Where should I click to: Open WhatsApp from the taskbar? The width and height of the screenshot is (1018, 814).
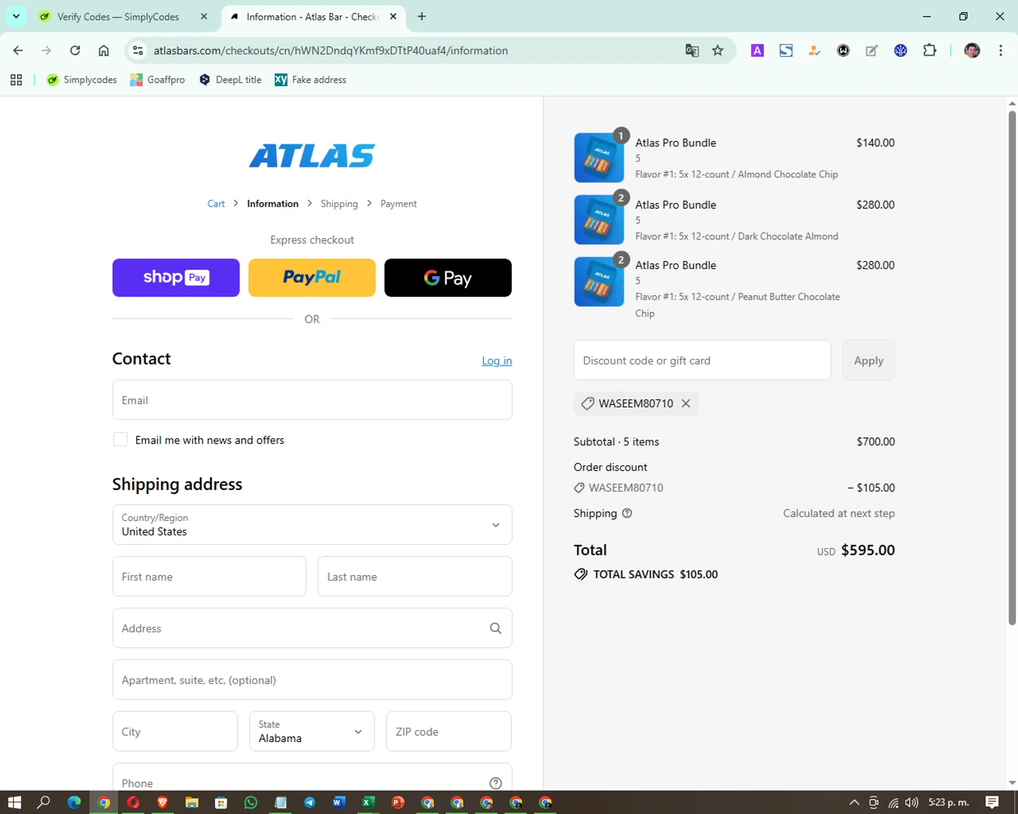pyautogui.click(x=250, y=802)
